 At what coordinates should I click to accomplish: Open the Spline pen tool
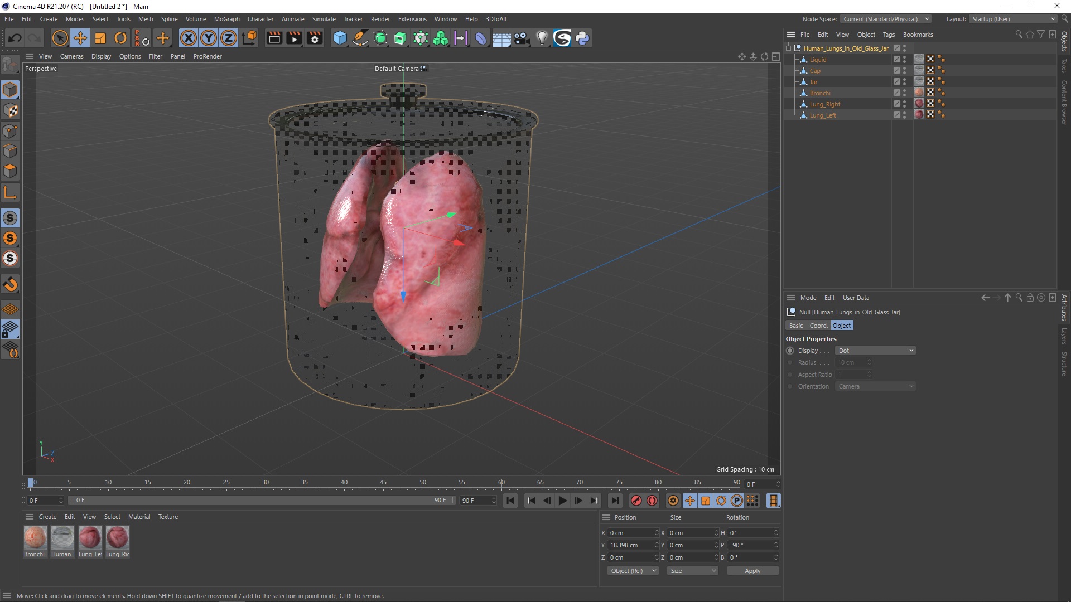tap(360, 38)
